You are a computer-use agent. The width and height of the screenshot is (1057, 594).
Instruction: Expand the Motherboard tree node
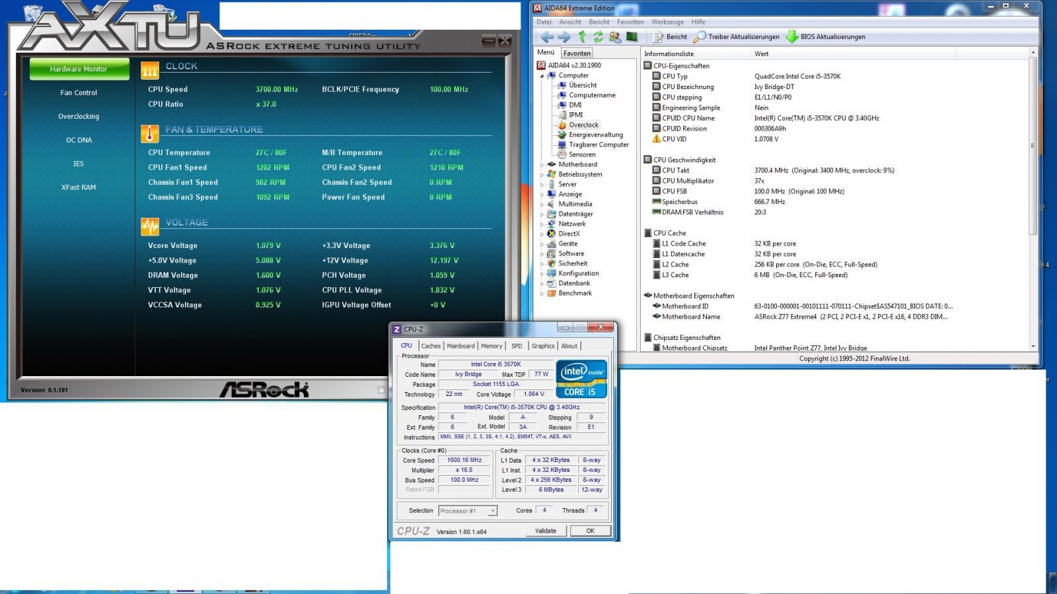click(542, 165)
